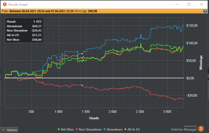The width and height of the screenshot is (209, 133).
Task: Expand the Options panel
Action: tap(10, 130)
